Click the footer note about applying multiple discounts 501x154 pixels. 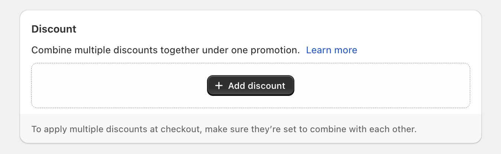tap(224, 130)
